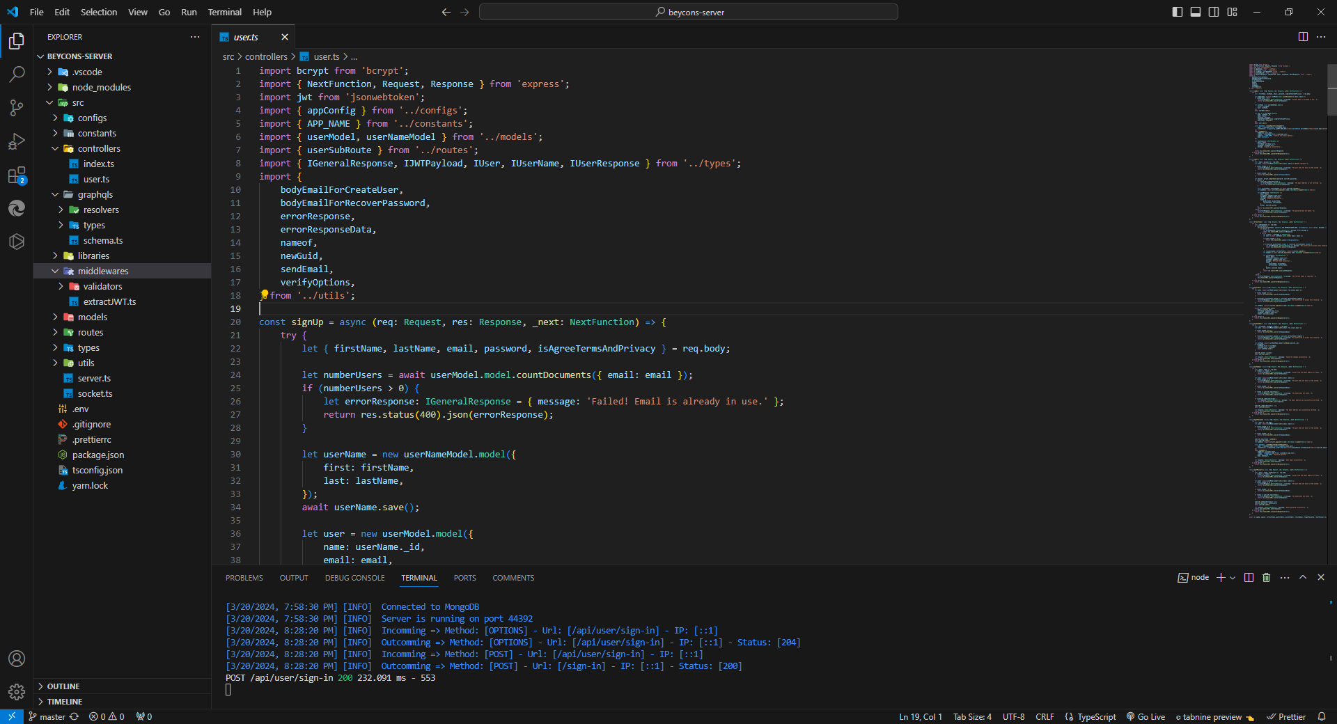Click Customize Layout icon
This screenshot has height=724, width=1337.
coord(1232,12)
